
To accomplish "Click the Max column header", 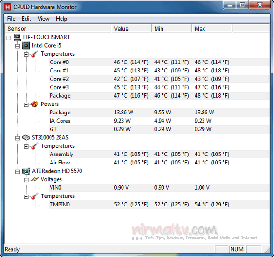I will coord(212,29).
